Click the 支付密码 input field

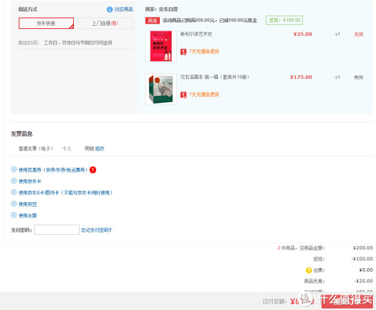[57, 230]
